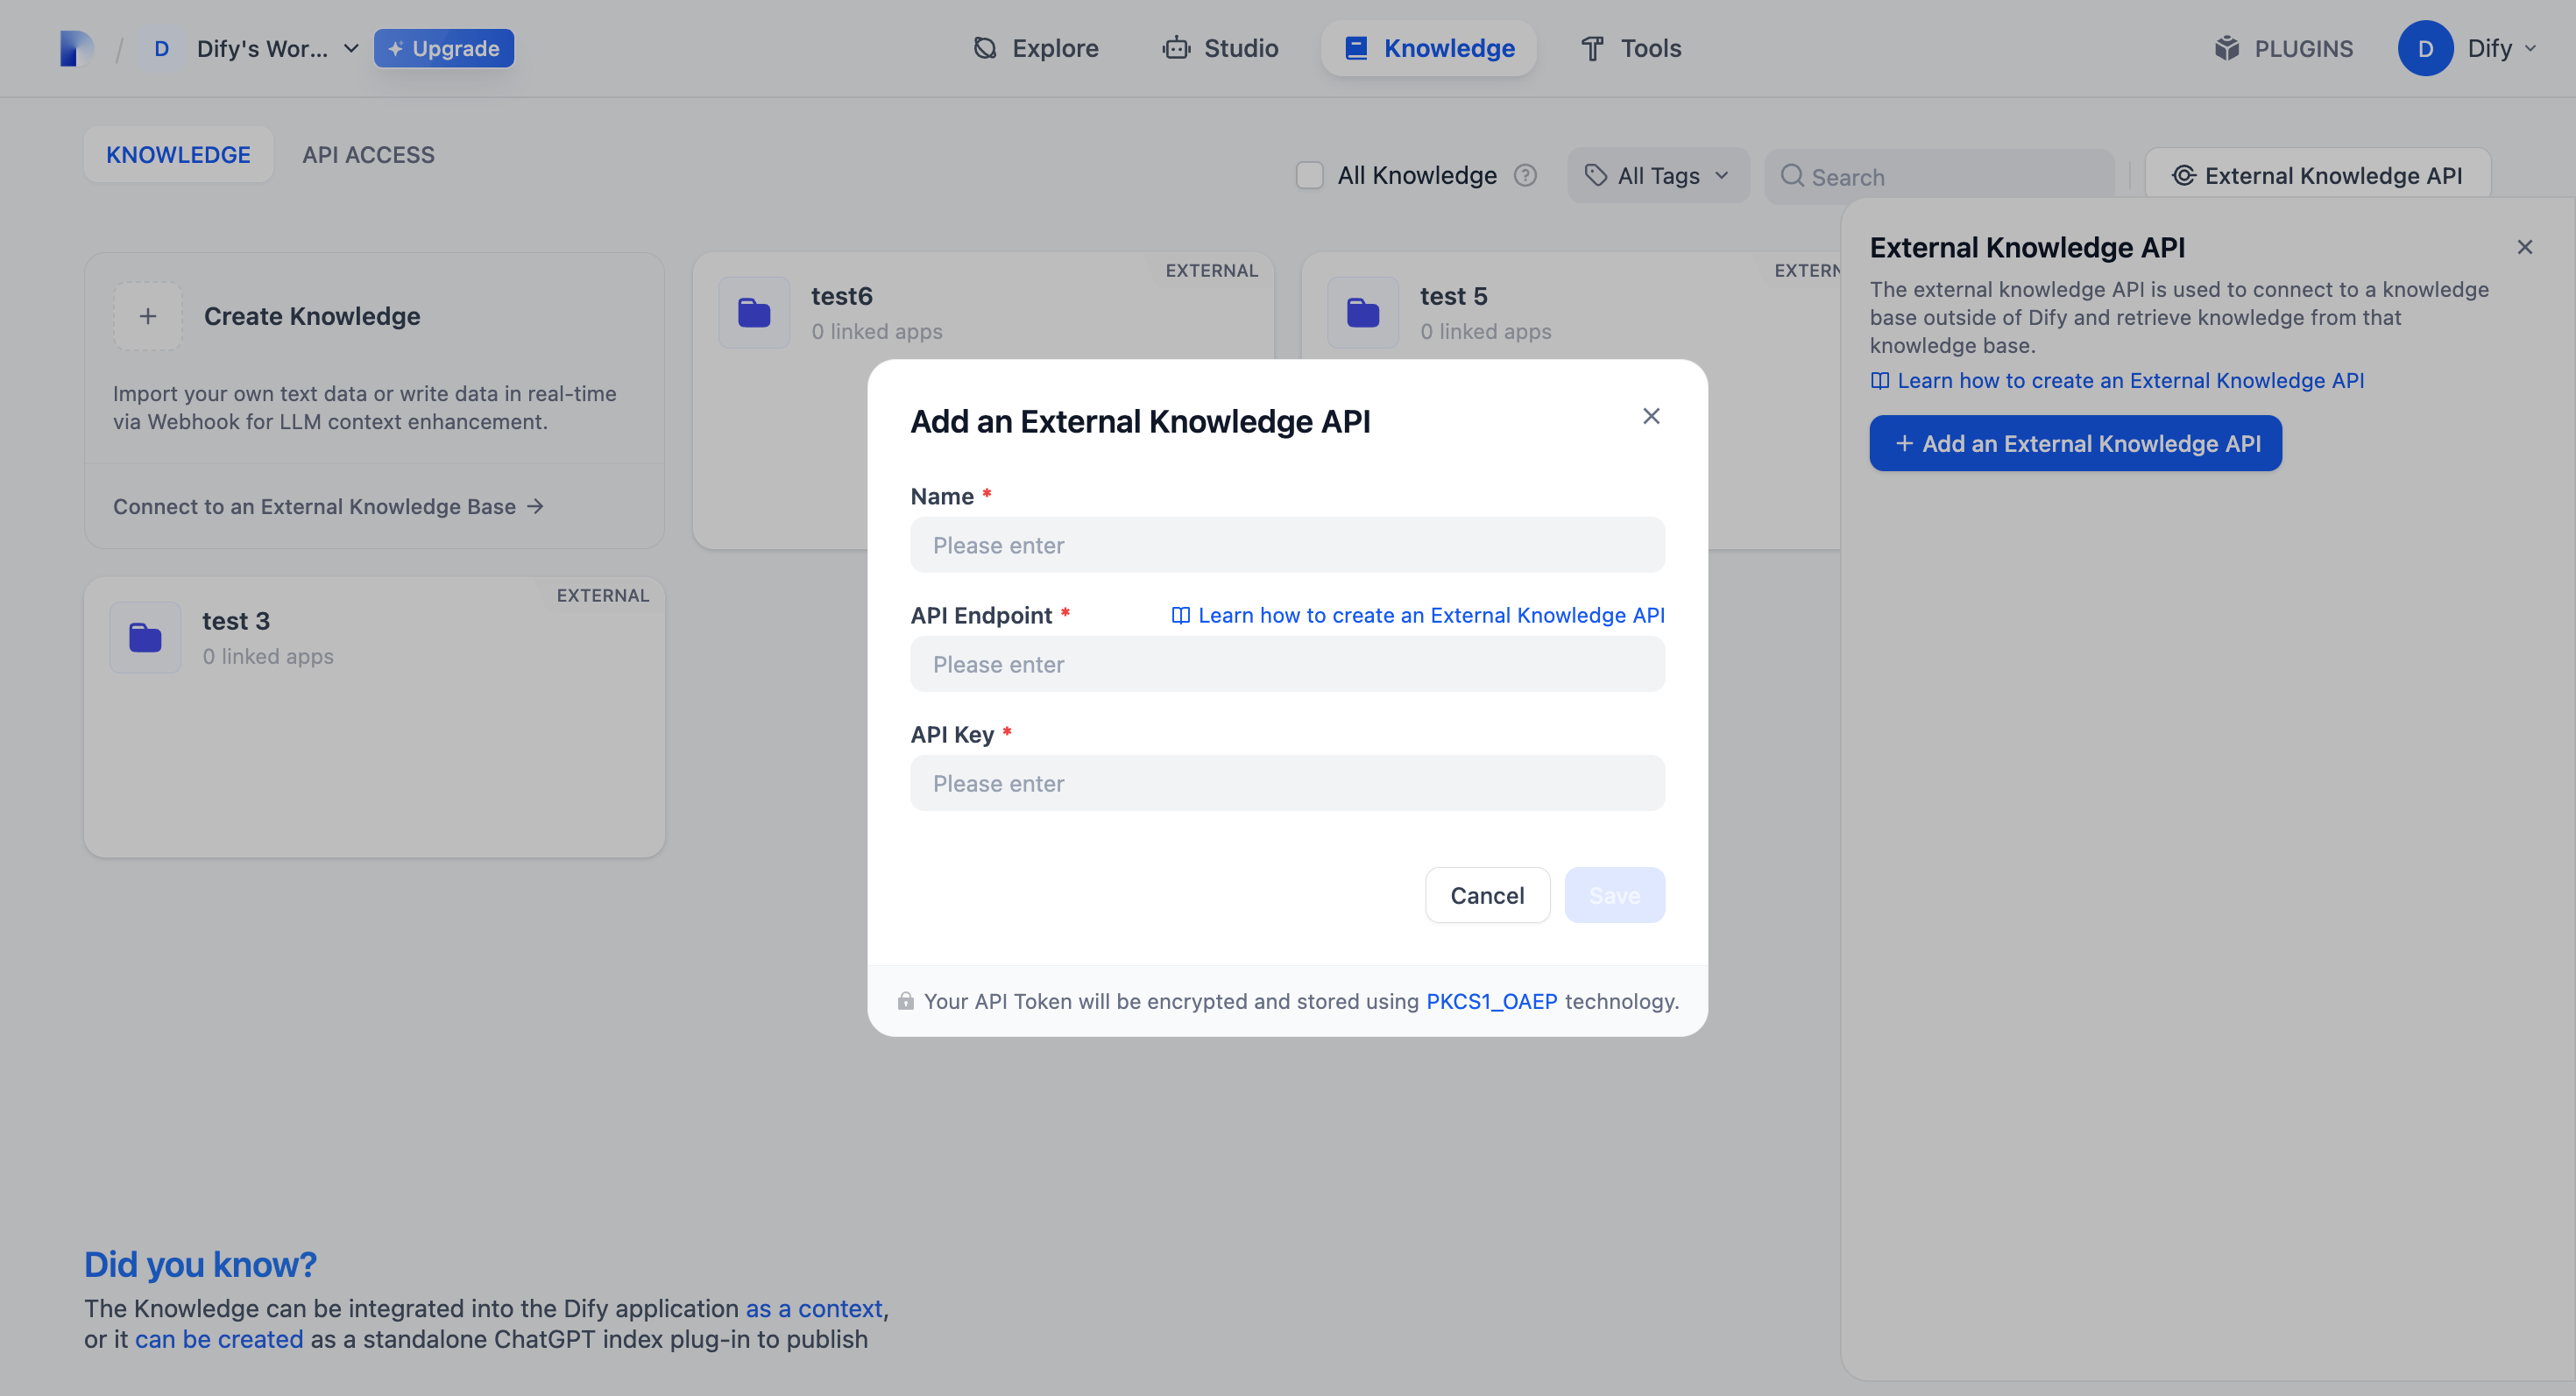Click the Search knowledge field
2576x1396 pixels.
click(1940, 177)
